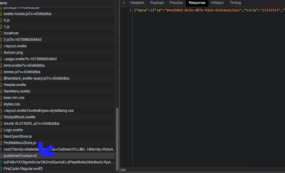Select the favicon.png request
The height and width of the screenshot is (173, 285).
click(58, 53)
